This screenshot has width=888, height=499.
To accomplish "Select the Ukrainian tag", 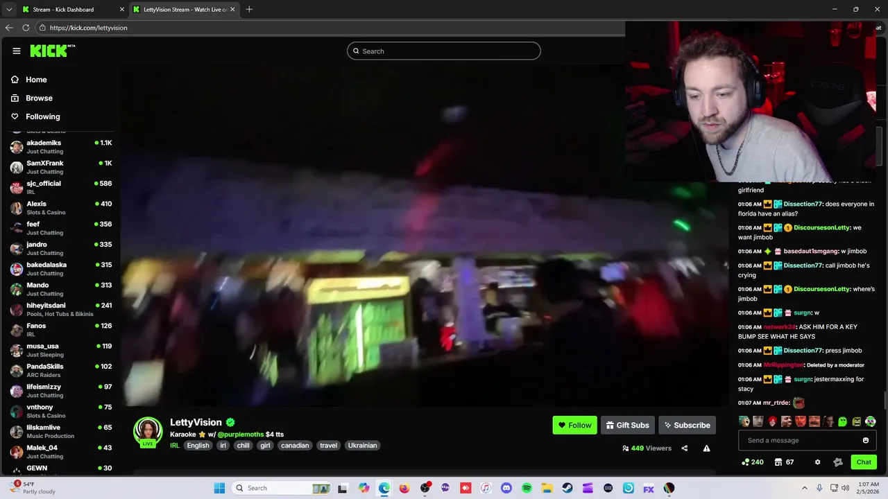I will tap(362, 446).
